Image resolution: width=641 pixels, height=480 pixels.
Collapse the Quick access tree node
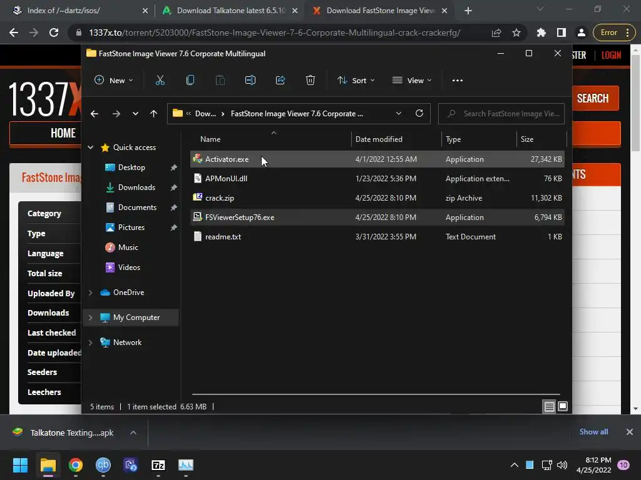pyautogui.click(x=90, y=147)
